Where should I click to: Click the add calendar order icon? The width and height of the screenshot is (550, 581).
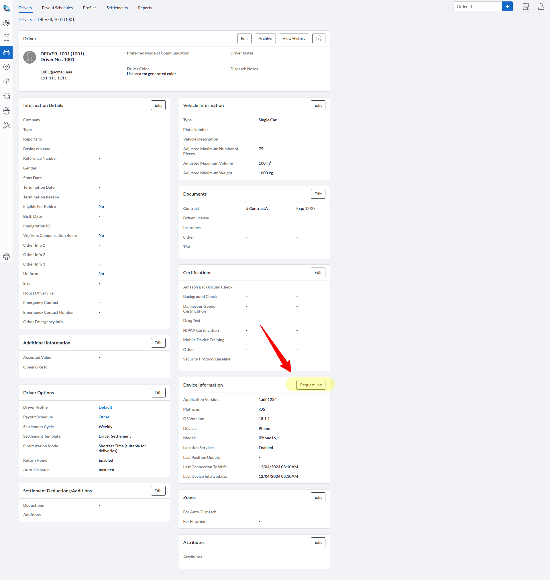(x=526, y=7)
